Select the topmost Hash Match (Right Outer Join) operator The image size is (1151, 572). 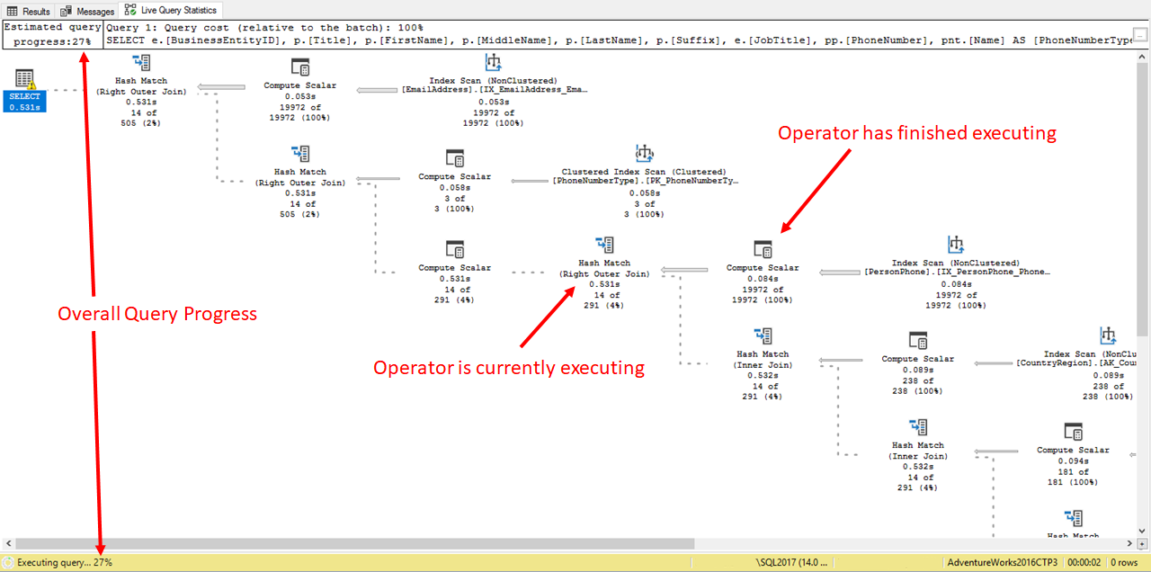140,63
